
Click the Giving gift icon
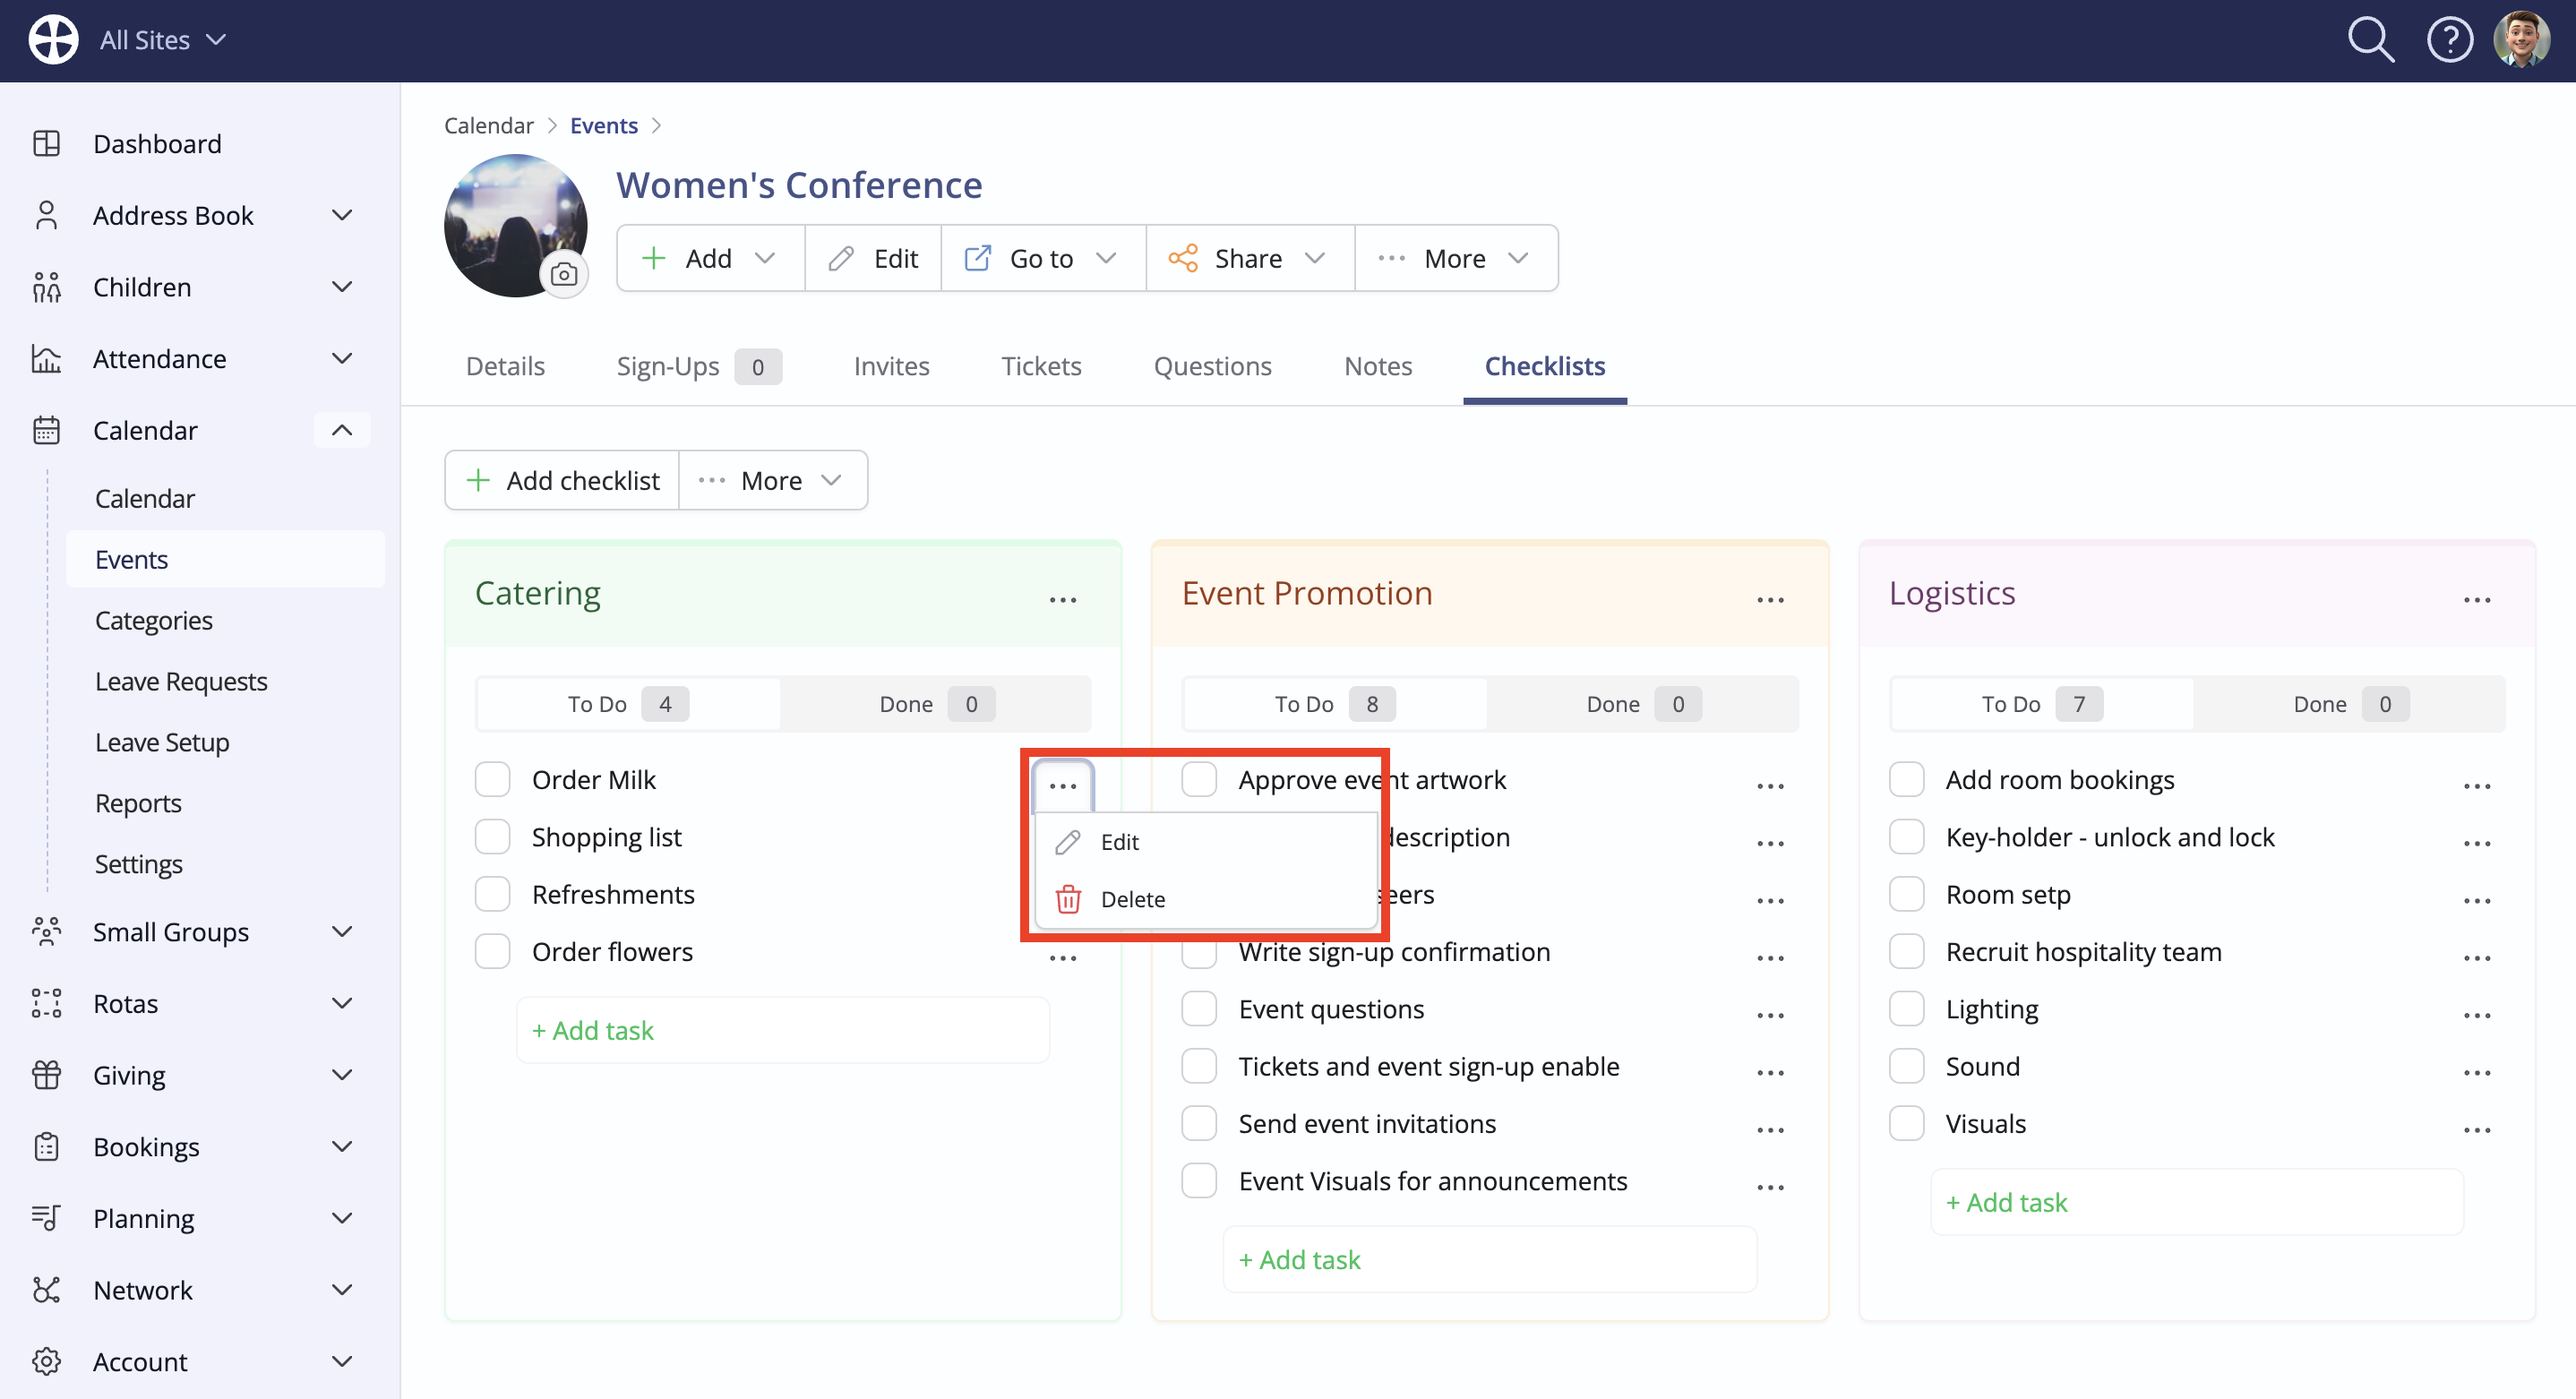pyautogui.click(x=46, y=1075)
